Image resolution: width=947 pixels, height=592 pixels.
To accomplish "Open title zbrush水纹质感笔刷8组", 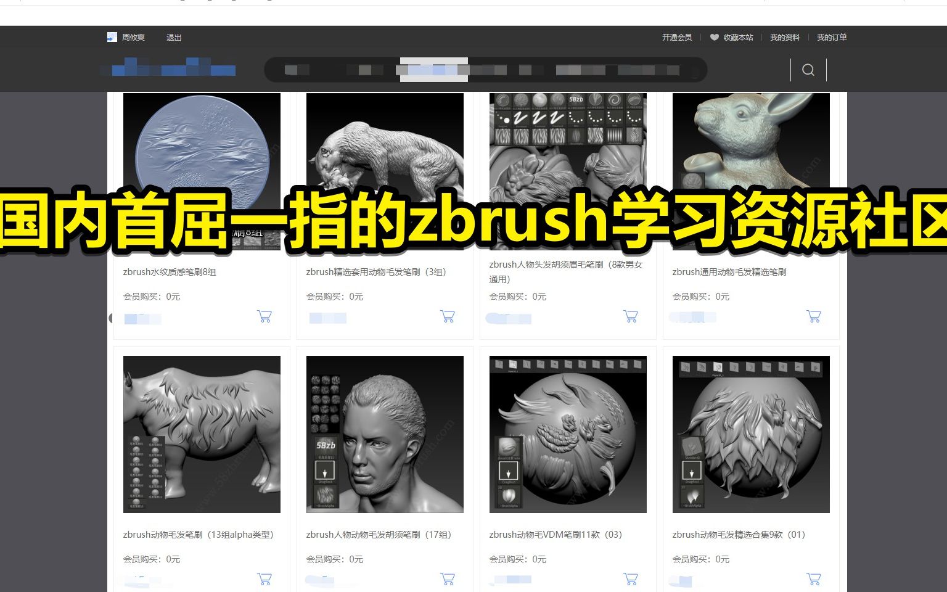I will point(170,272).
